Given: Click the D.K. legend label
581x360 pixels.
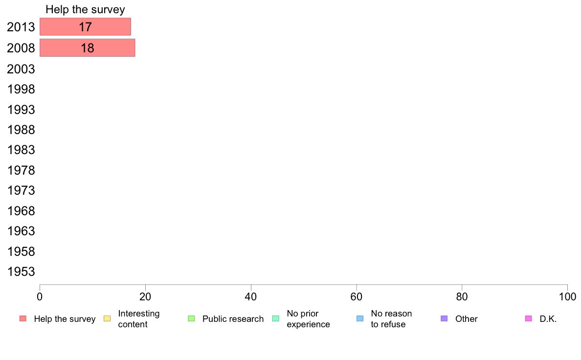Looking at the screenshot, I should pyautogui.click(x=548, y=319).
